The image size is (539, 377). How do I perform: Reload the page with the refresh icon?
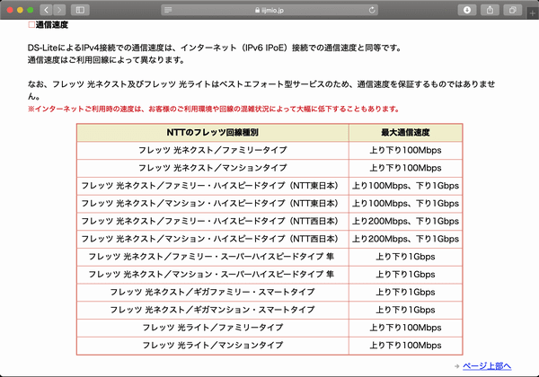(x=372, y=10)
